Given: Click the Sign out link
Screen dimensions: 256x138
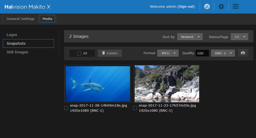Looking at the screenshot, I should 186,7.
